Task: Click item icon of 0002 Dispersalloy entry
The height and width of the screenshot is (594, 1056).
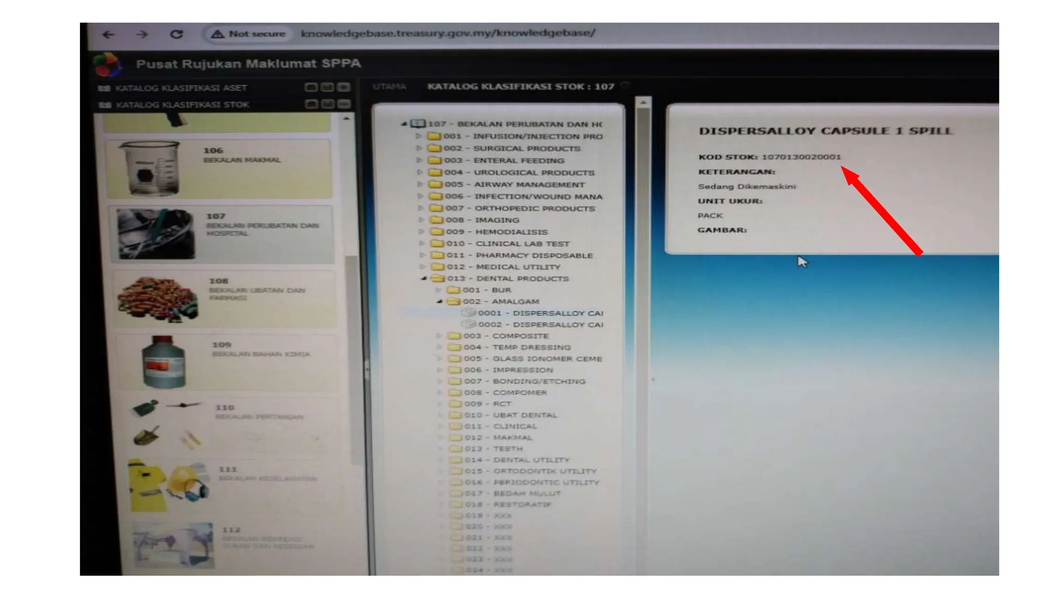Action: [468, 324]
